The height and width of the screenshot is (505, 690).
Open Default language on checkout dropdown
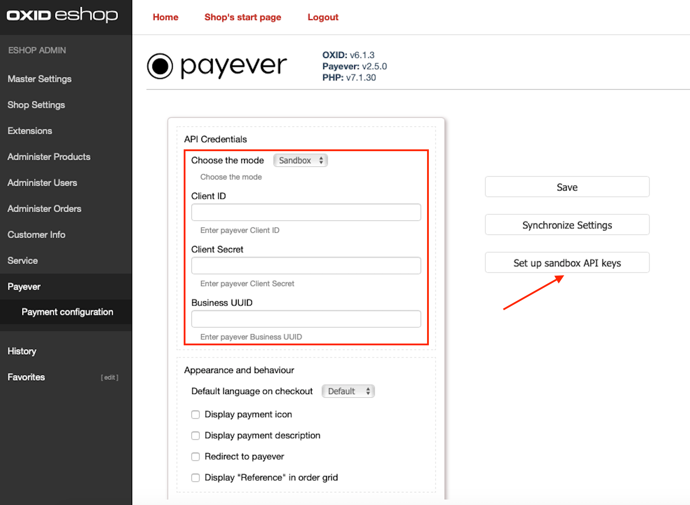pyautogui.click(x=348, y=391)
